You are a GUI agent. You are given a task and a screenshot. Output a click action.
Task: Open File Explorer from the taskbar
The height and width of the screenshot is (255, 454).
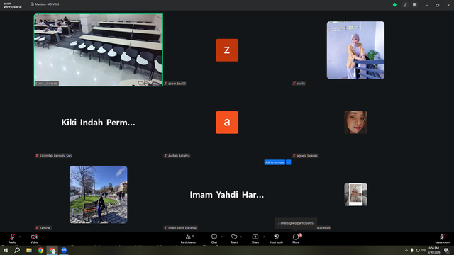[x=29, y=250]
